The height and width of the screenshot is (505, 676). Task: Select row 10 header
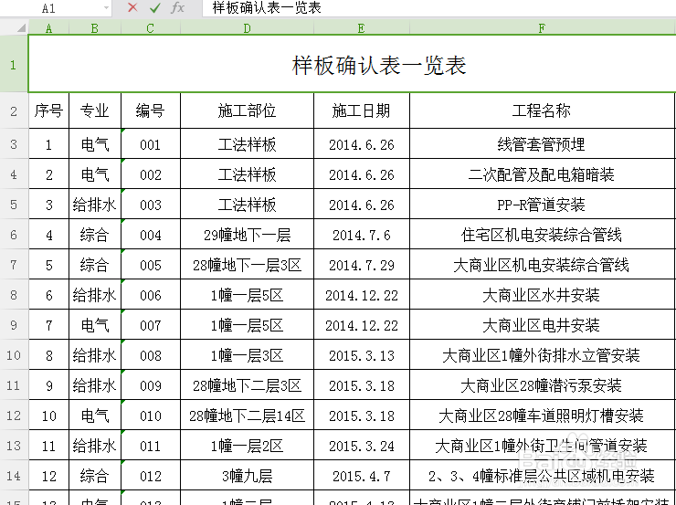14,355
